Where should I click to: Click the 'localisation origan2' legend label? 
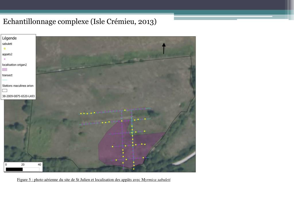(14, 65)
